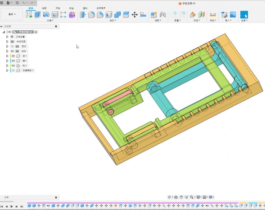This screenshot has width=265, height=210.
Task: Select the Move/Copy tool
Action: point(135,15)
